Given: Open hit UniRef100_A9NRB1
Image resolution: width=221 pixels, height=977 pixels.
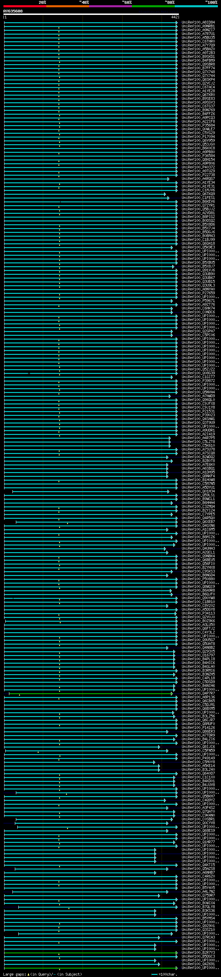Looking at the screenshot, I should pyautogui.click(x=198, y=26).
